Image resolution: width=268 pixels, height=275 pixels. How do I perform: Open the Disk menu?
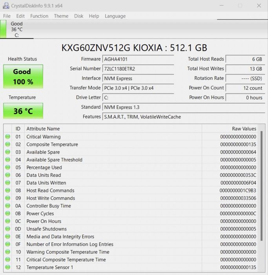tap(78, 16)
